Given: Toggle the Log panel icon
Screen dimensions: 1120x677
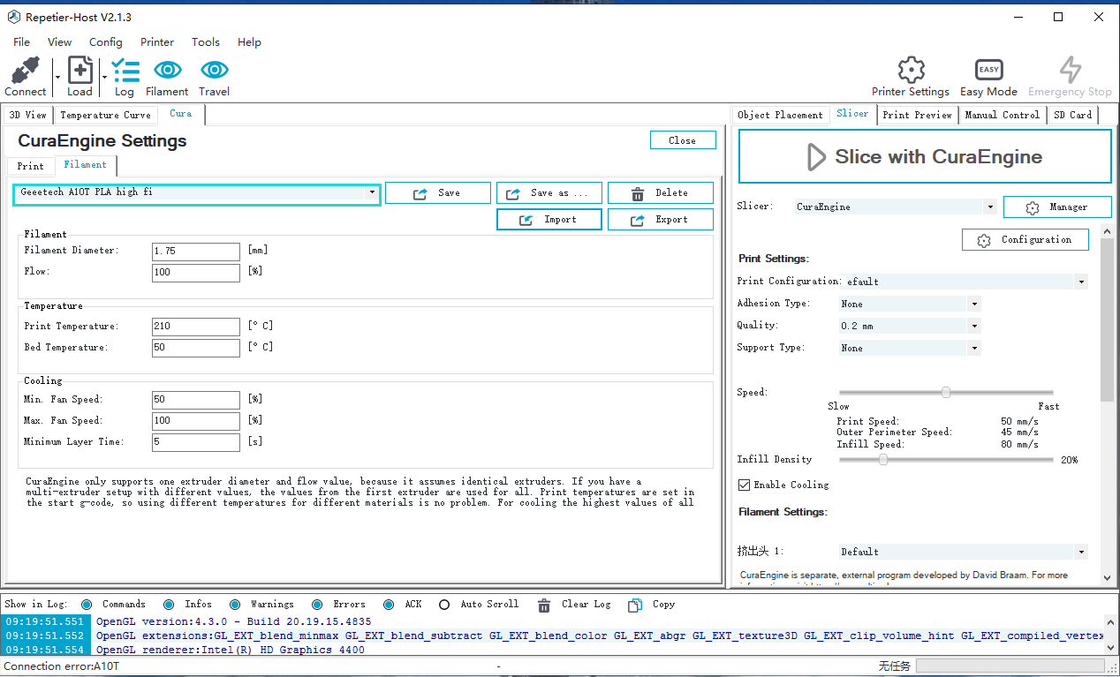Looking at the screenshot, I should (125, 71).
